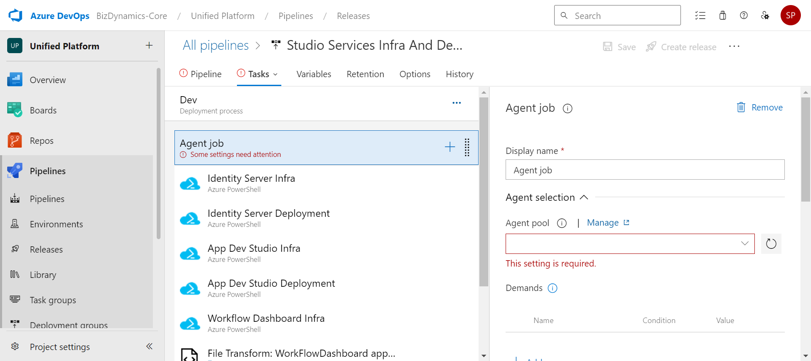Open the Manage agent pool link
The width and height of the screenshot is (811, 361).
tap(608, 223)
